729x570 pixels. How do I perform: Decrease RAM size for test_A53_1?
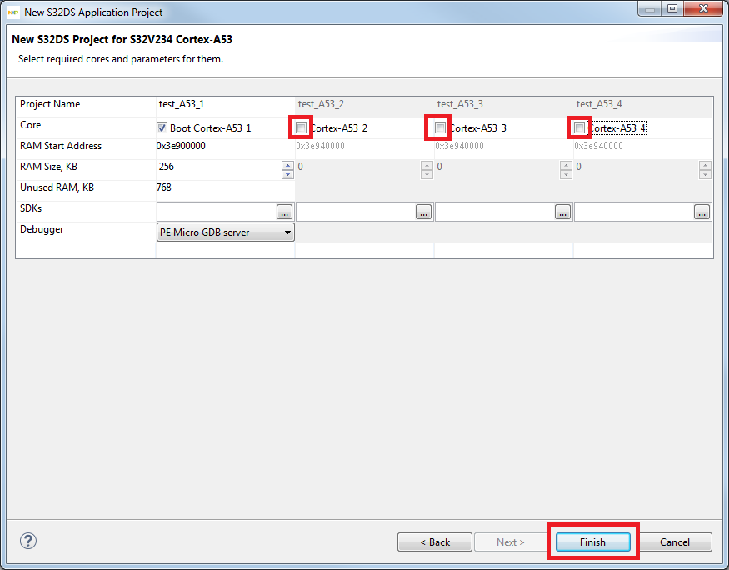(x=287, y=174)
